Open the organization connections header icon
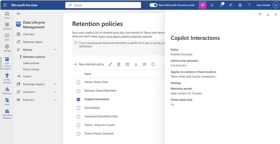 231,5
